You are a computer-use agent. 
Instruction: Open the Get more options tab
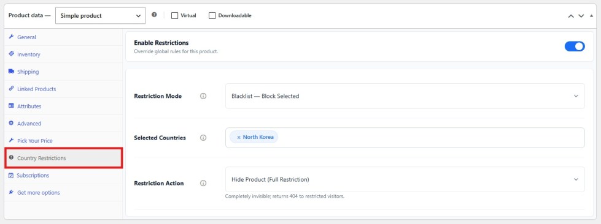tap(63, 193)
